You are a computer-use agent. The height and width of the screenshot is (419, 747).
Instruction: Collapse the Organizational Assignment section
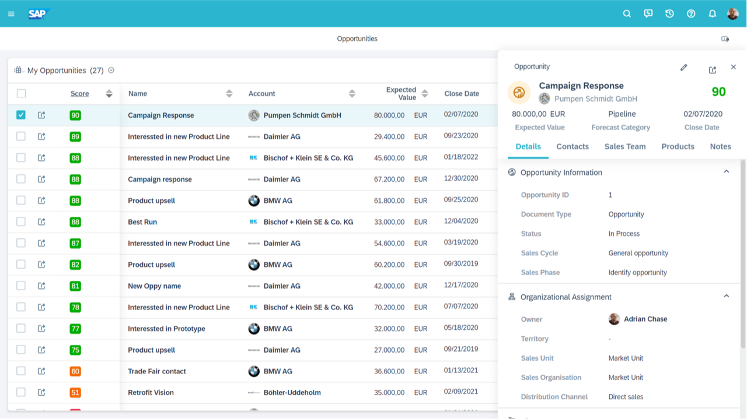pyautogui.click(x=726, y=296)
